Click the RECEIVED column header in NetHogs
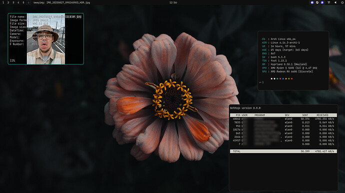 (x=322, y=115)
